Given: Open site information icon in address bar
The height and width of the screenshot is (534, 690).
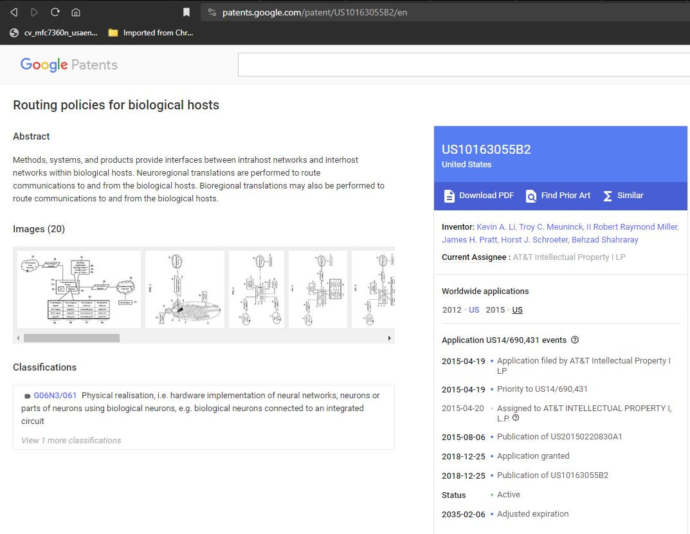Looking at the screenshot, I should click(212, 12).
